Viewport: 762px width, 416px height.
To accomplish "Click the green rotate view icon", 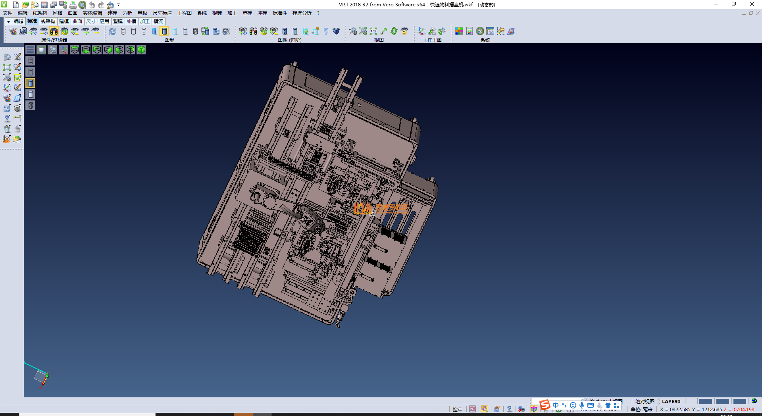I will click(394, 31).
